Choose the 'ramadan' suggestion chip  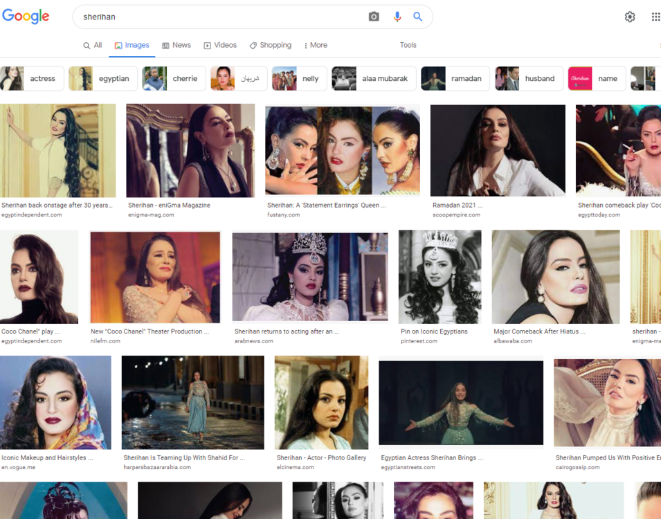pyautogui.click(x=455, y=79)
